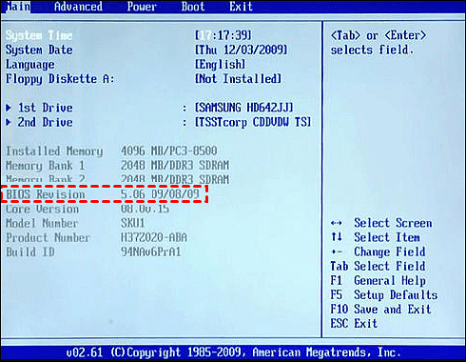Click the Model Number label
The width and height of the screenshot is (466, 362).
pos(42,223)
